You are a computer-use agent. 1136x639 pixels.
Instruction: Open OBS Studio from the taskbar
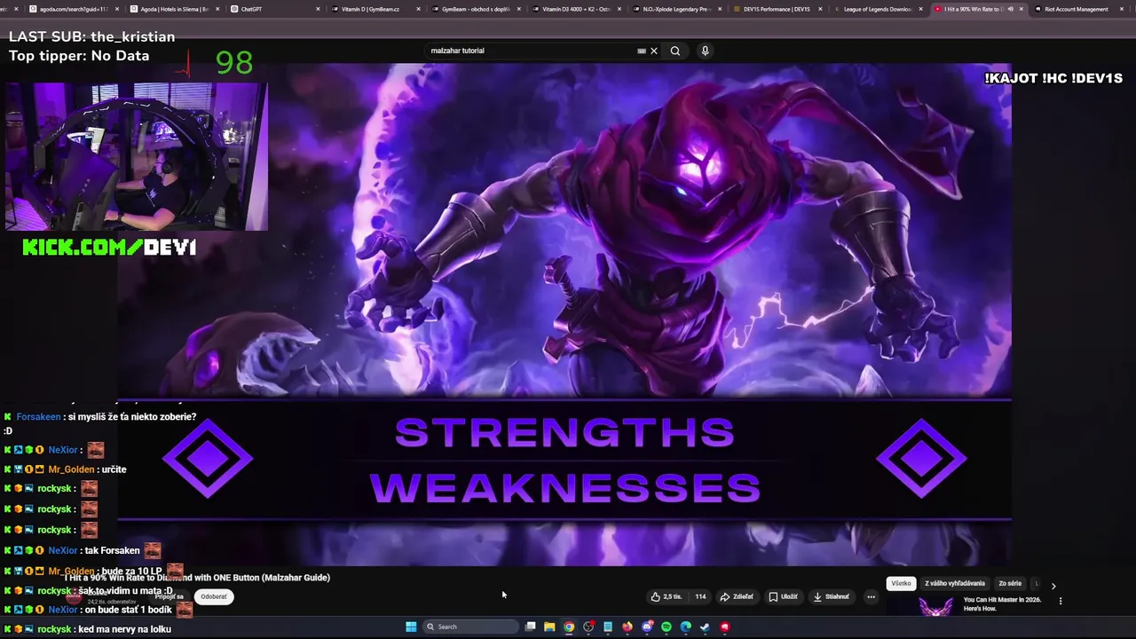click(588, 627)
